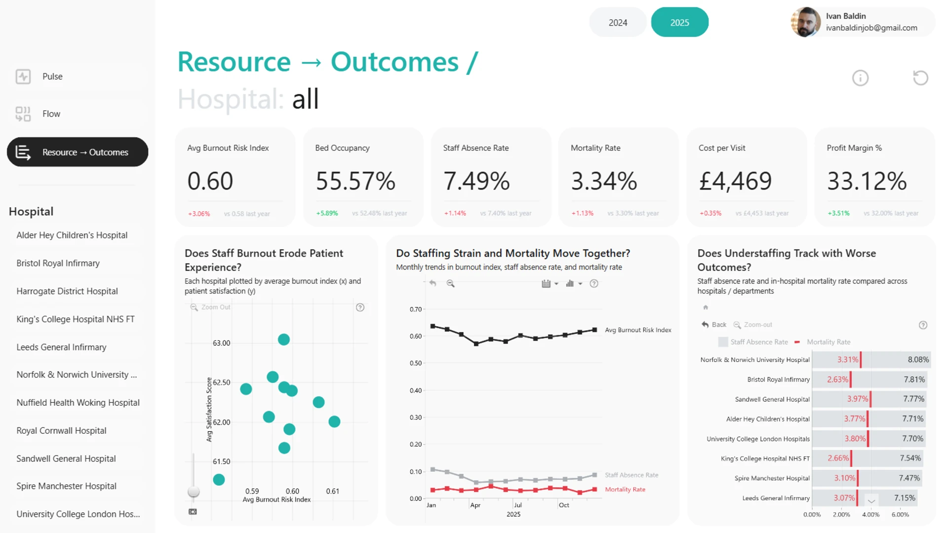Image resolution: width=948 pixels, height=533 pixels.
Task: Open the chart type dropdown in trends chart
Action: coord(574,283)
